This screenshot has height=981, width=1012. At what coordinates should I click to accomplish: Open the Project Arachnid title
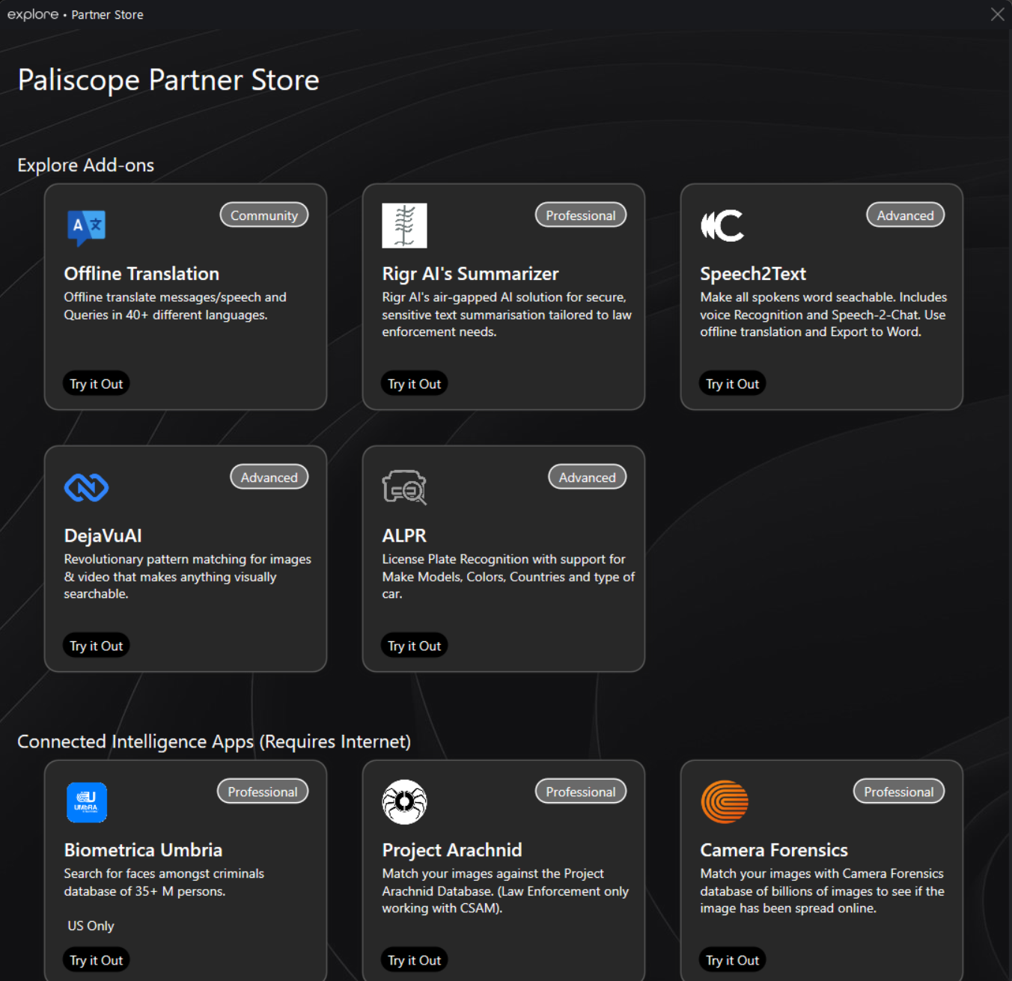pyautogui.click(x=451, y=850)
